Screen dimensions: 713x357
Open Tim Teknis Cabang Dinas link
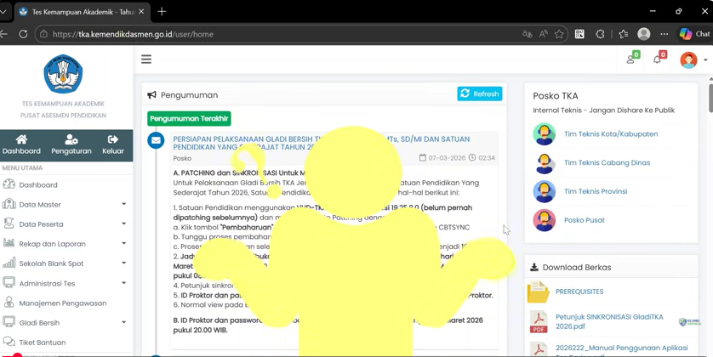click(x=607, y=162)
